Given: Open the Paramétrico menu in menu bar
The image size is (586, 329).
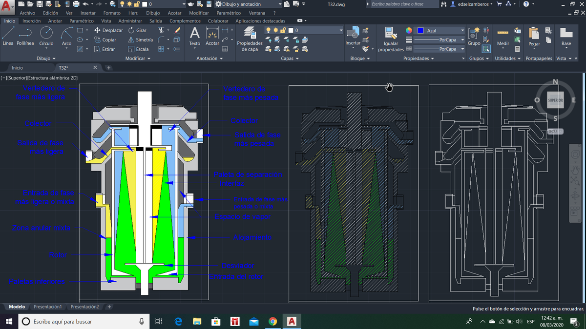Looking at the screenshot, I should (x=229, y=13).
